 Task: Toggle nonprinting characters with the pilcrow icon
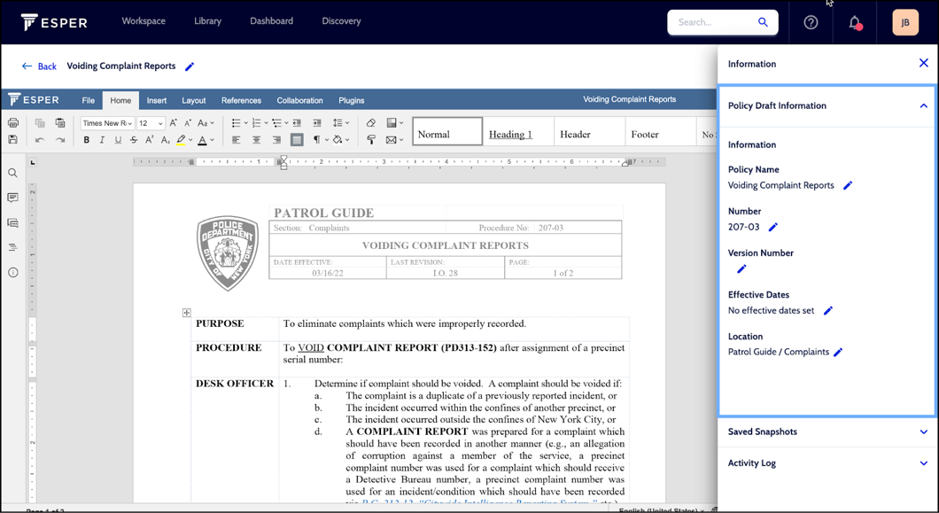coord(317,140)
